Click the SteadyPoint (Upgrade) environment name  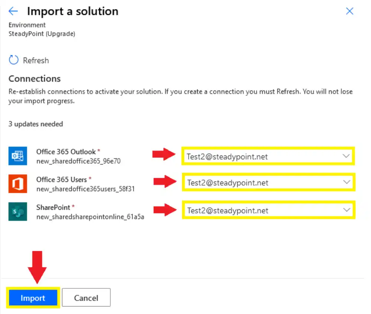click(x=42, y=34)
